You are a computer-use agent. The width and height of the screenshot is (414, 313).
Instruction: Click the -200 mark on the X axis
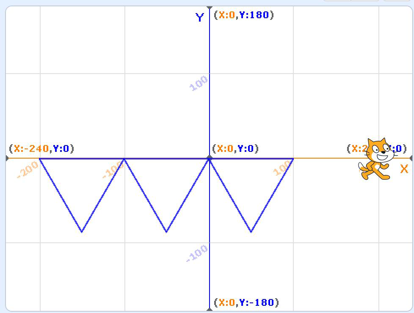coord(28,170)
